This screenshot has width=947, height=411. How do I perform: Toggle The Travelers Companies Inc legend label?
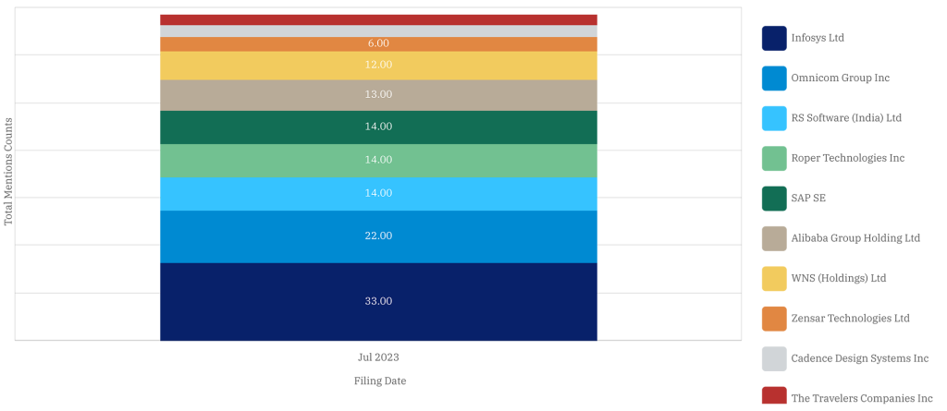pyautogui.click(x=861, y=398)
